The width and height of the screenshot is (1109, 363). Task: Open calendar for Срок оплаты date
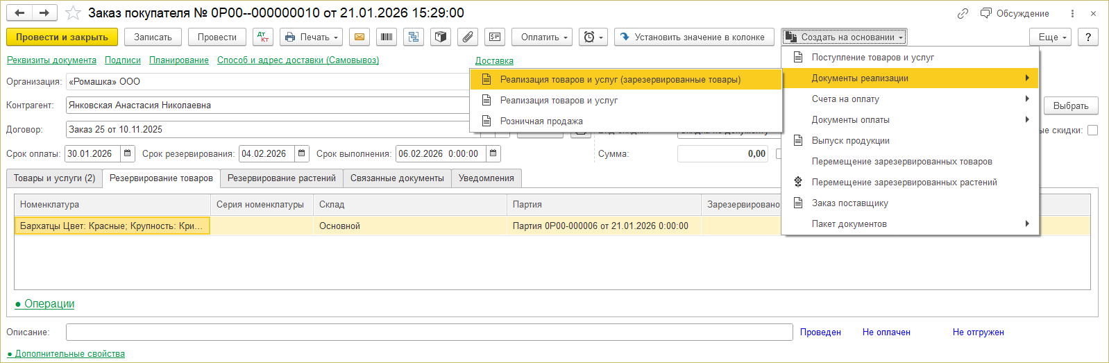pyautogui.click(x=128, y=153)
